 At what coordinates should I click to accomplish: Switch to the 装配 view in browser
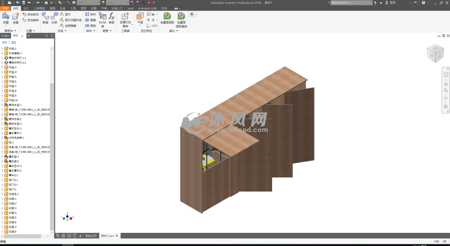(x=5, y=42)
